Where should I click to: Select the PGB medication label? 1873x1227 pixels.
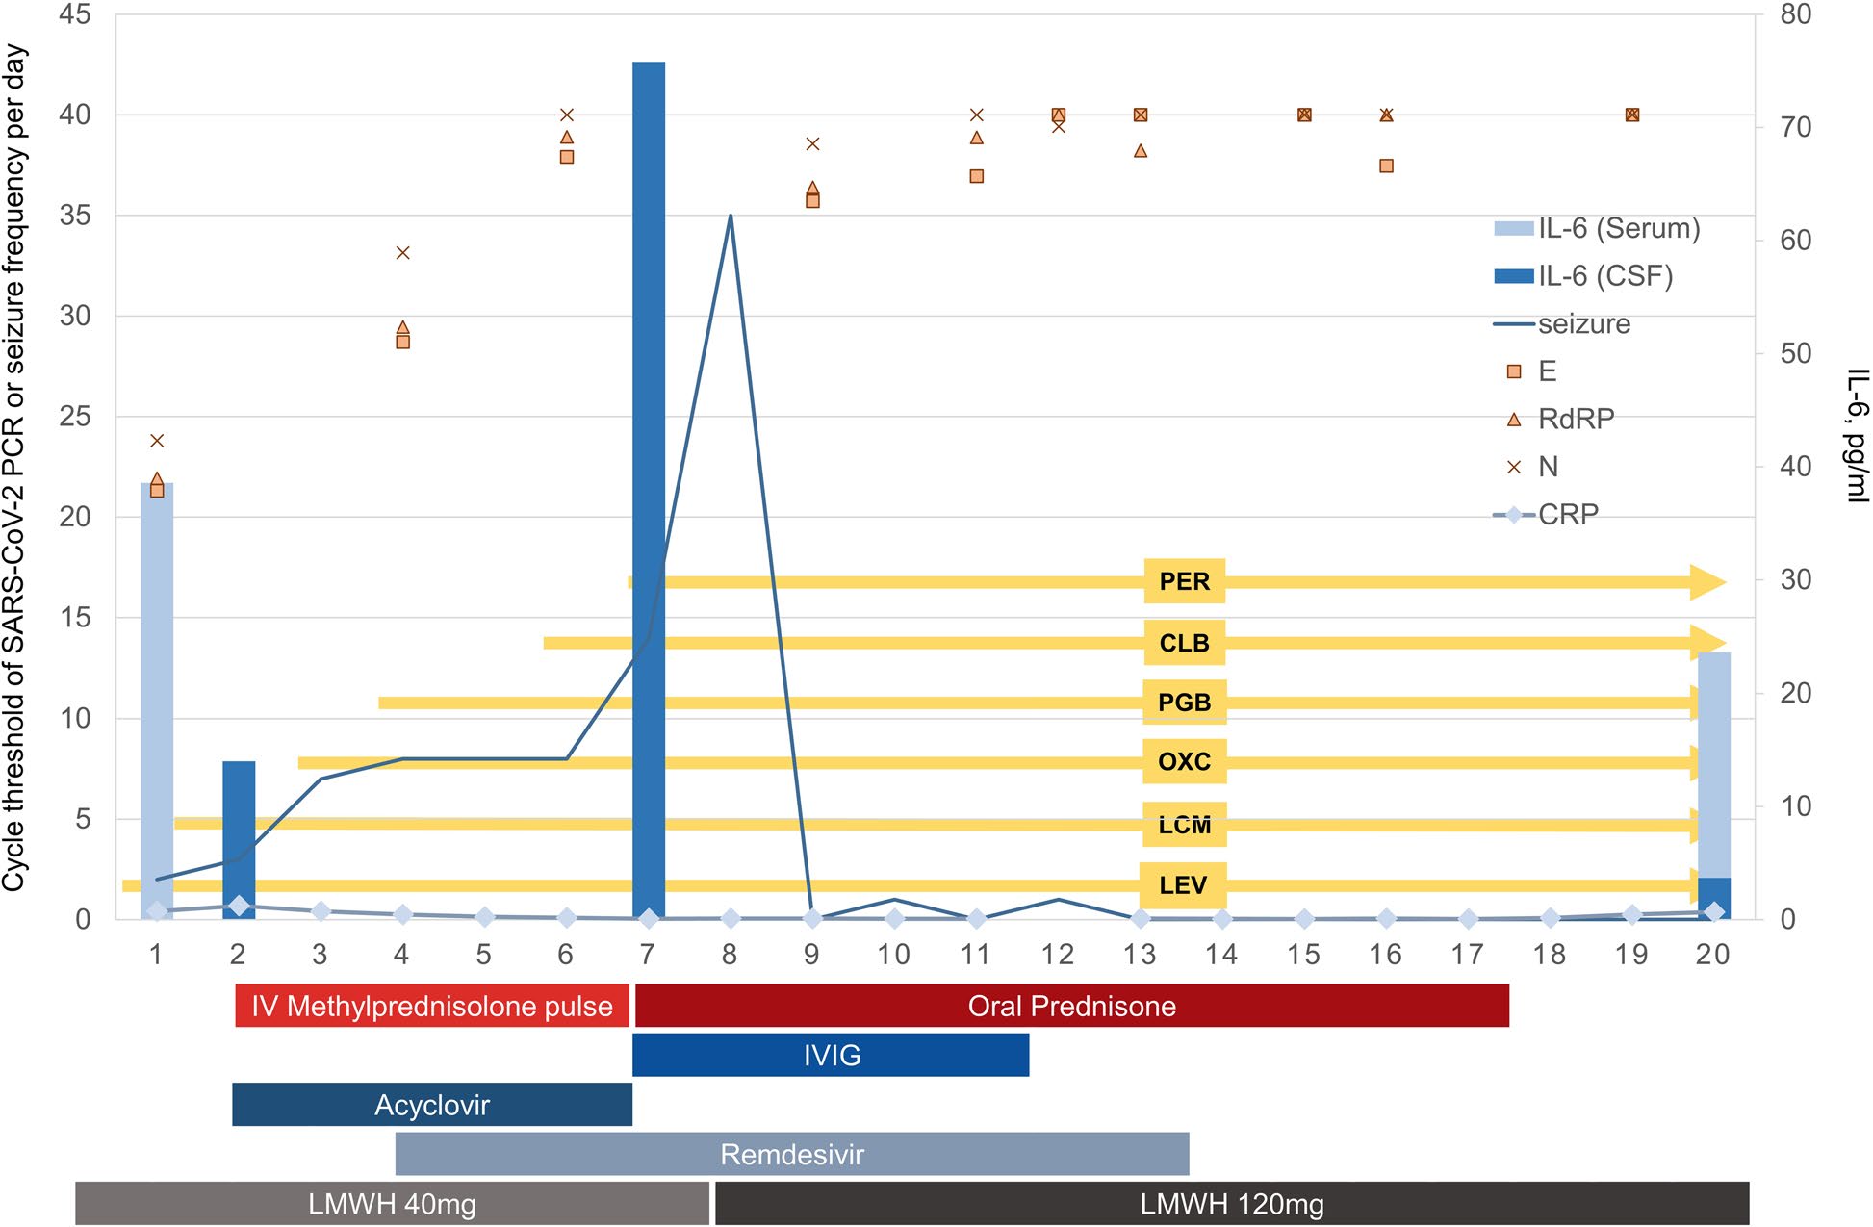tap(1184, 703)
